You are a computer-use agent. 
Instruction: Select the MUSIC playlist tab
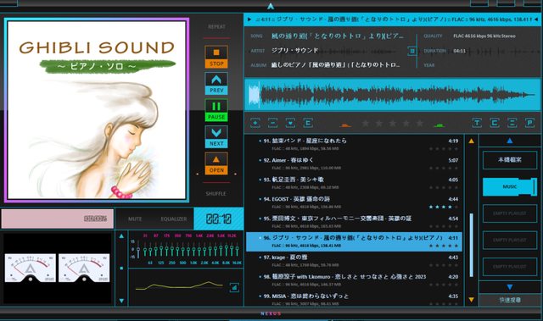click(510, 186)
